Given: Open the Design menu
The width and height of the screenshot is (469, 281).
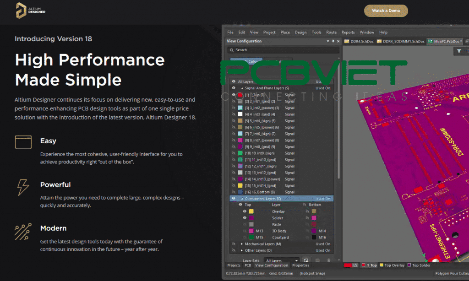Looking at the screenshot, I should pos(300,32).
